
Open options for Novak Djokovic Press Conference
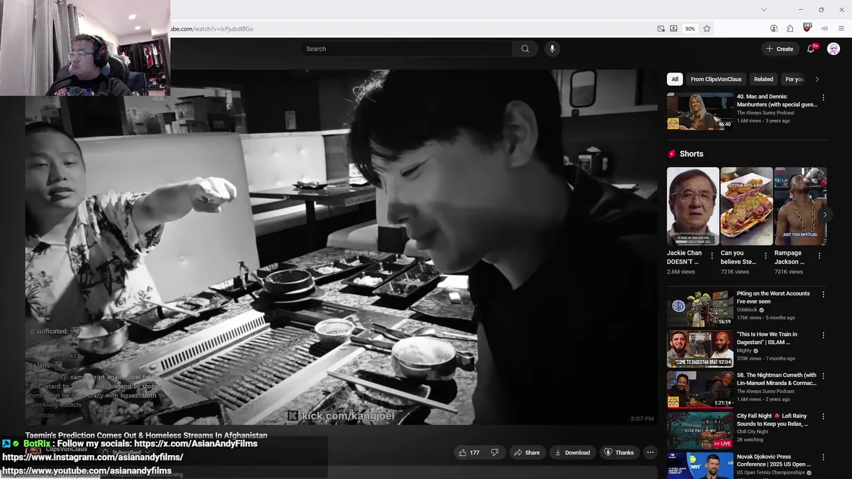823,458
